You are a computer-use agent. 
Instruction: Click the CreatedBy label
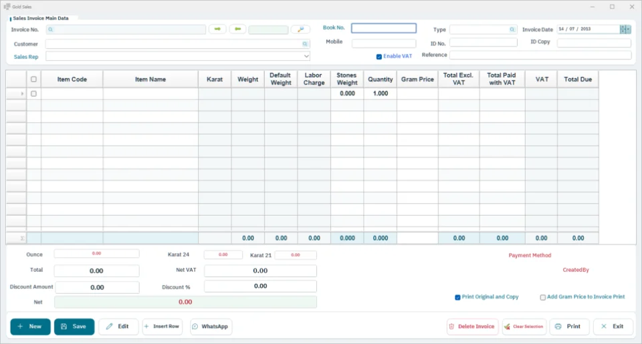(576, 270)
